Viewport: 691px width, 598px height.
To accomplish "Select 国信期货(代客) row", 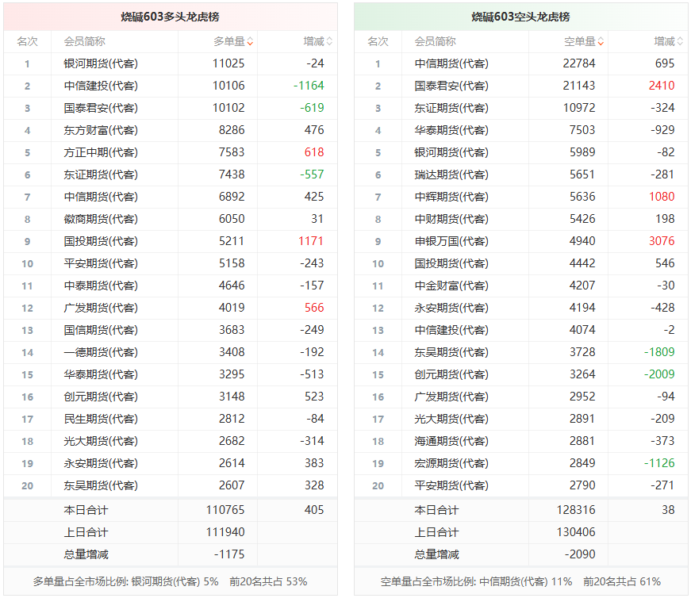I will tap(171, 330).
